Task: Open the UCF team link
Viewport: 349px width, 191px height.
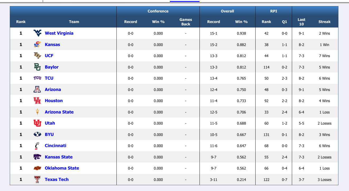Action: (49, 56)
